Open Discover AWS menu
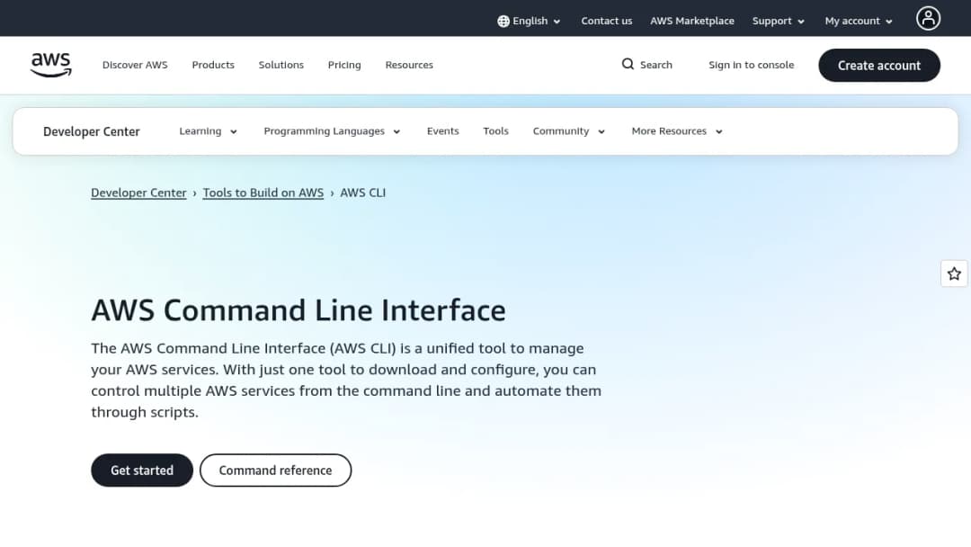 [x=135, y=65]
